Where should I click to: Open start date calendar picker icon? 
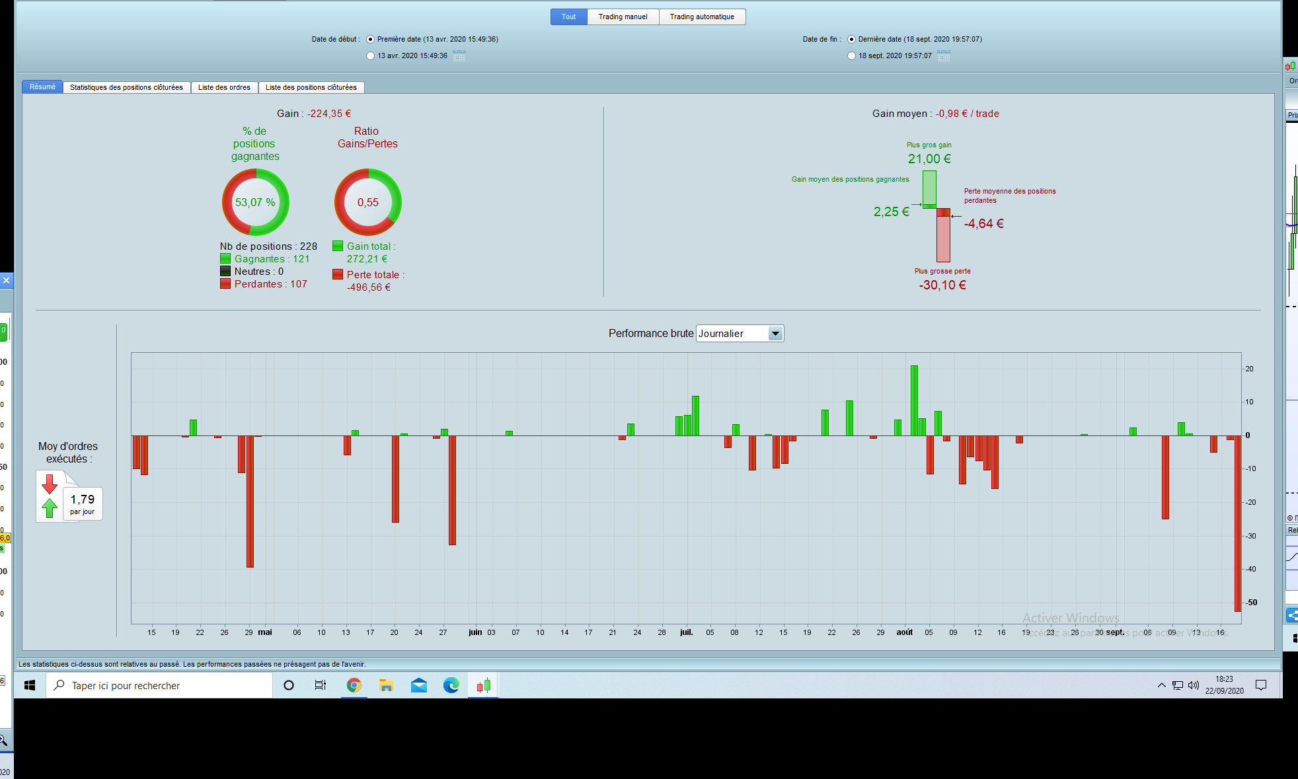click(x=459, y=56)
